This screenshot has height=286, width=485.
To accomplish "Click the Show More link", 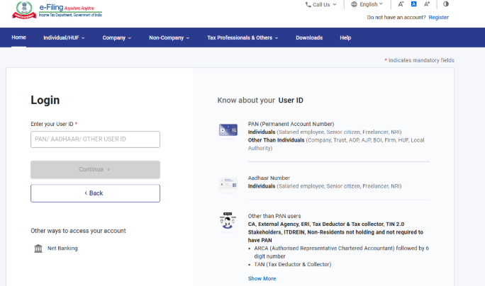I will 262,278.
